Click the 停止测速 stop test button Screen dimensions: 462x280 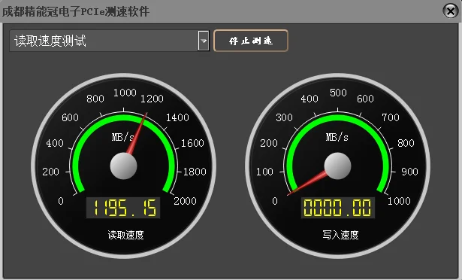point(250,41)
